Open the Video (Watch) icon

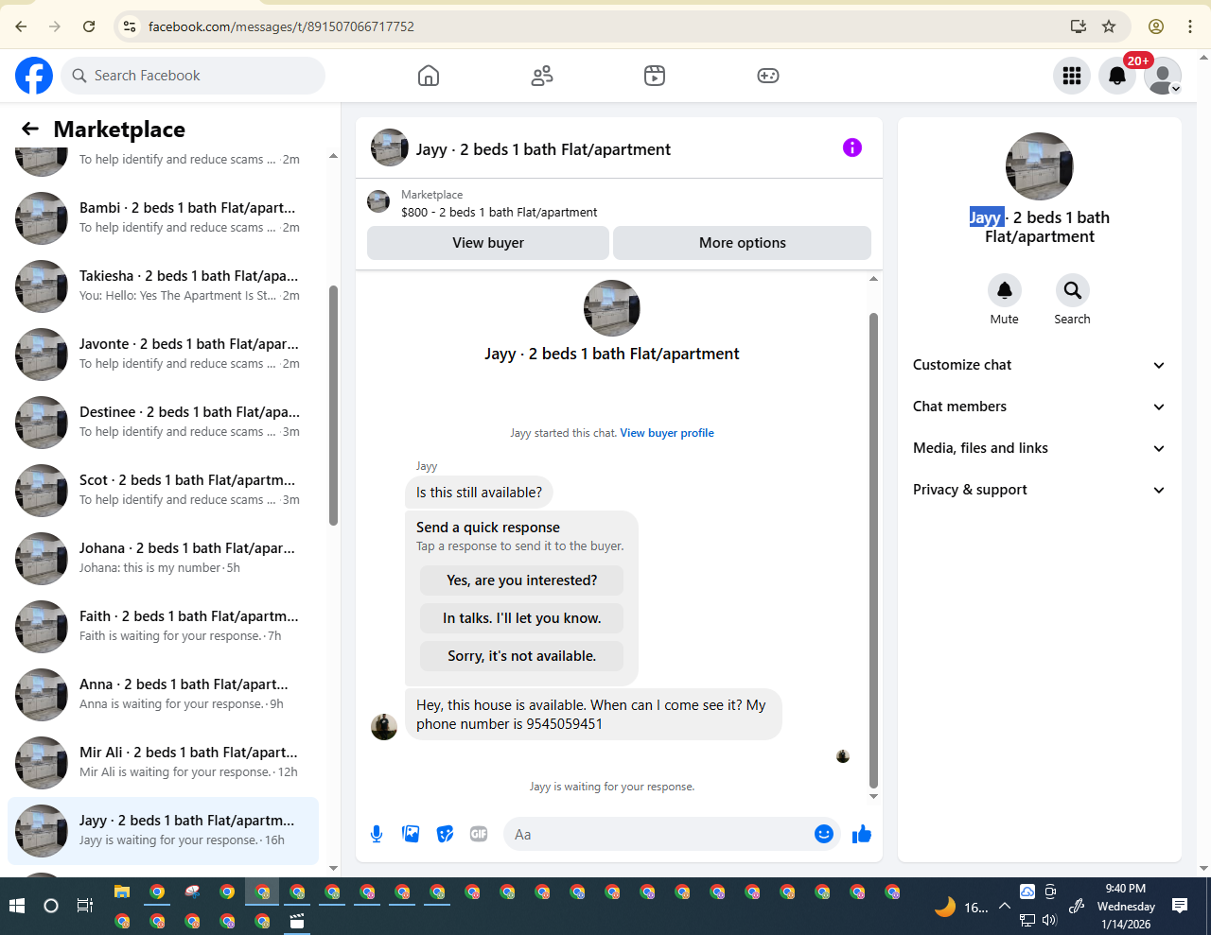(x=655, y=76)
